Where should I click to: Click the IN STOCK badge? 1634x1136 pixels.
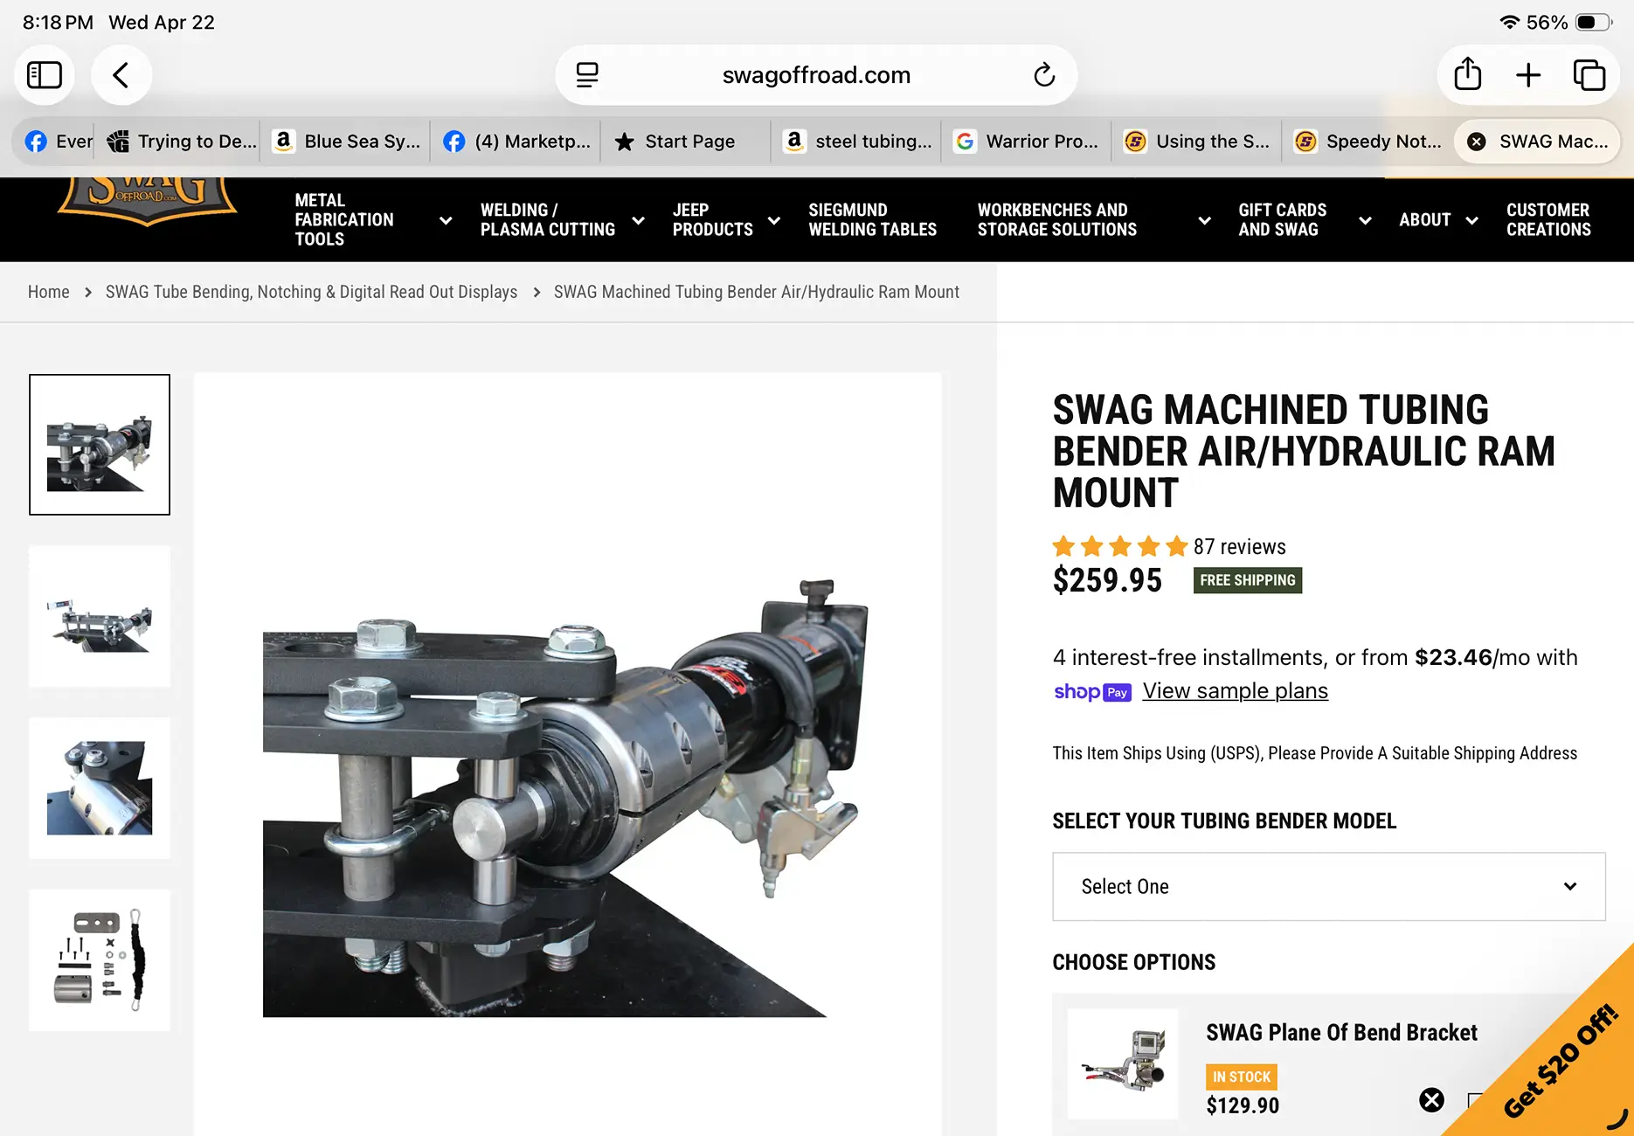point(1242,1077)
